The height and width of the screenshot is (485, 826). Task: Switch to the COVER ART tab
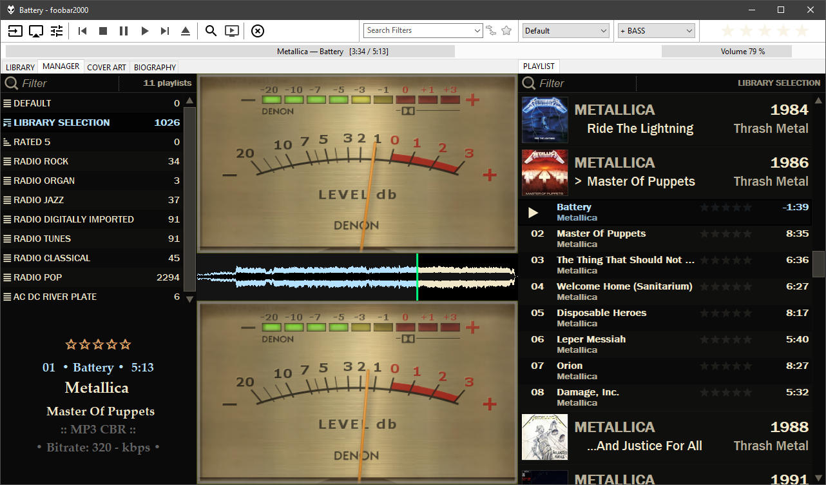pos(106,67)
